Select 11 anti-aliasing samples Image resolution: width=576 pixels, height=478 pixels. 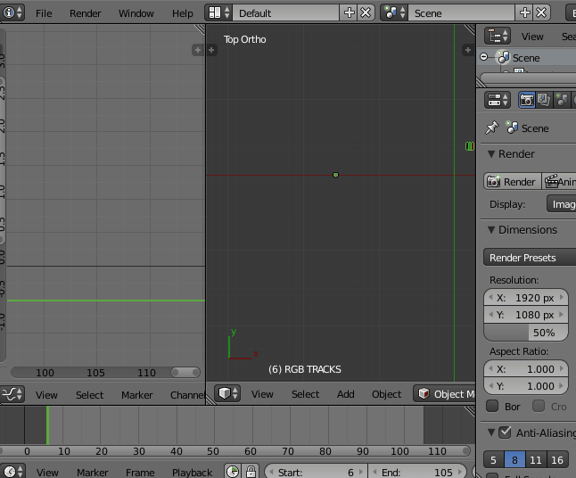point(536,459)
